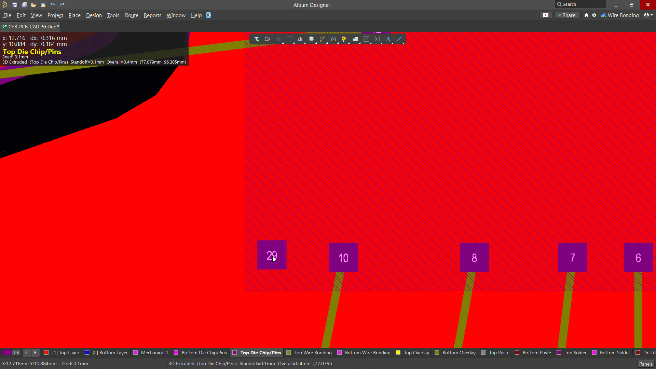Click the Share button
This screenshot has height=369, width=656.
click(566, 15)
